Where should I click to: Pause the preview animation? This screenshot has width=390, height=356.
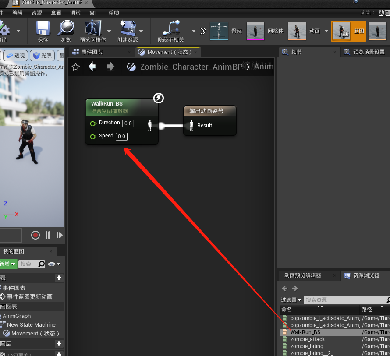pos(48,235)
